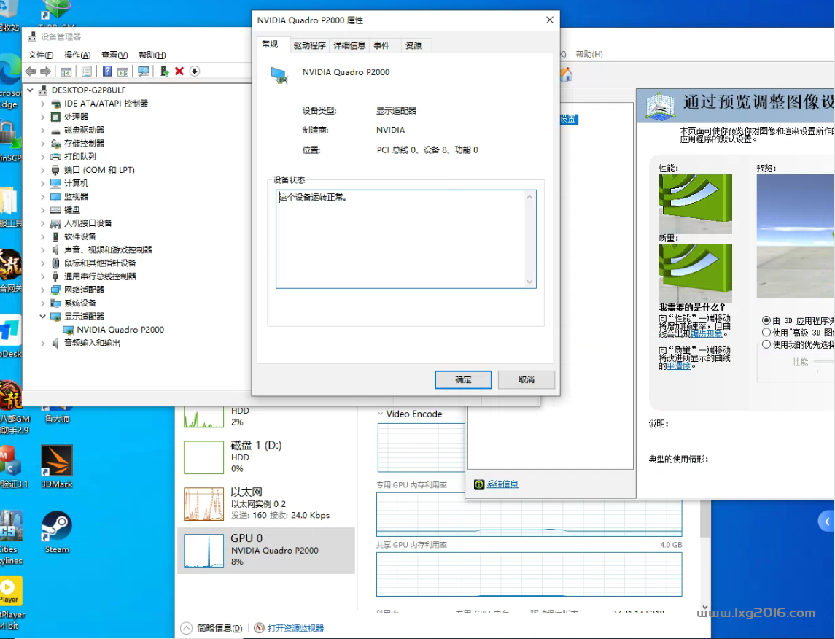Click the red X uninstall device icon

[x=179, y=71]
